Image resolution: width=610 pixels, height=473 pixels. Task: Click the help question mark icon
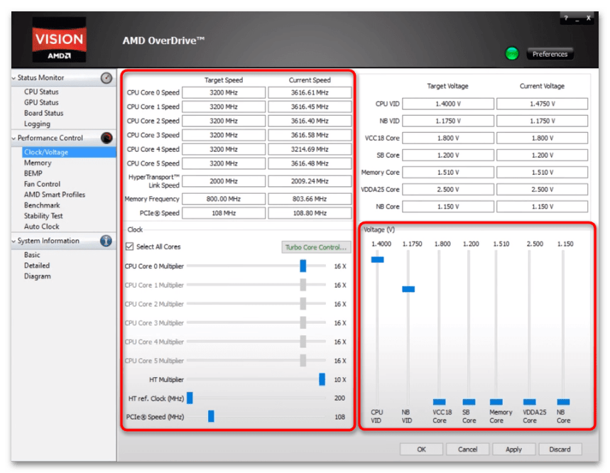click(x=566, y=18)
